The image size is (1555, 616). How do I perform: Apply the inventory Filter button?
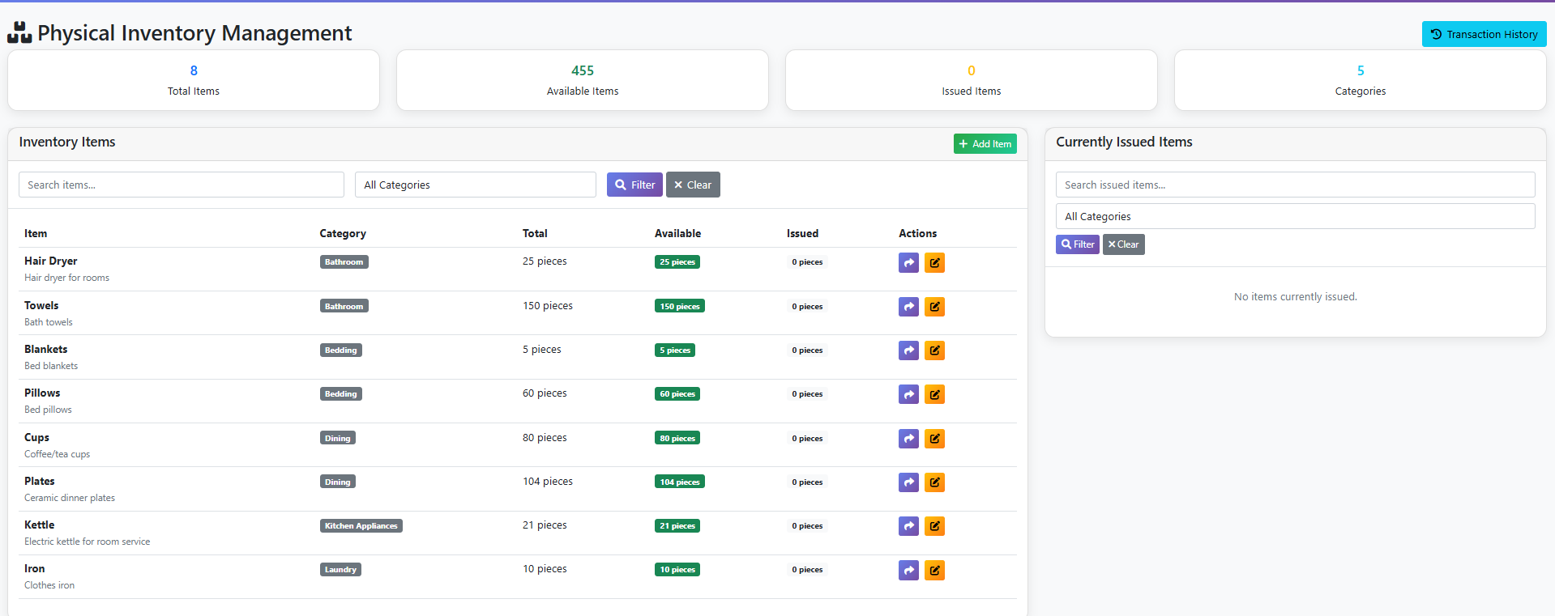point(634,185)
